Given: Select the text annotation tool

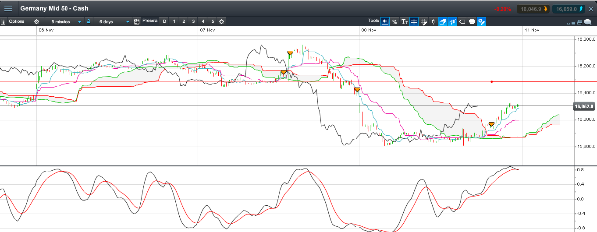Looking at the screenshot, I should tap(405, 21).
